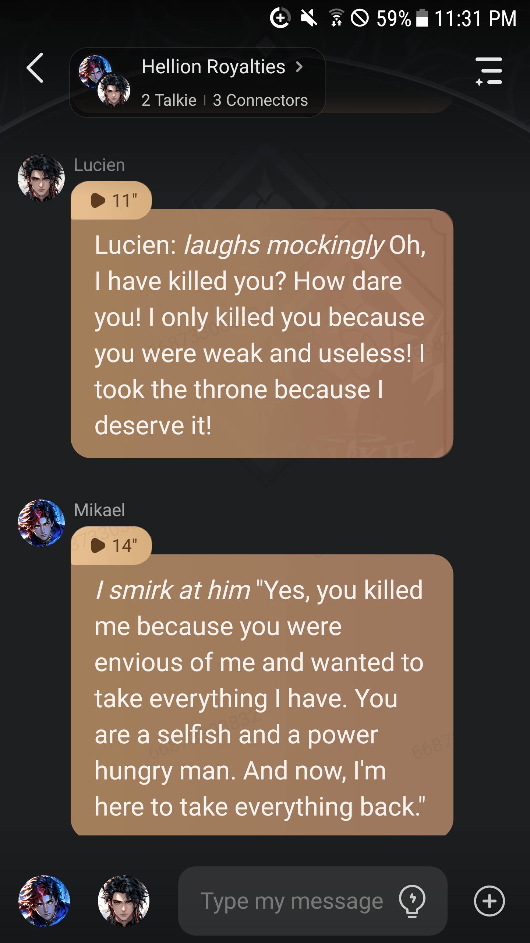Open the chat menu icon at top right
The width and height of the screenshot is (530, 943).
click(x=489, y=71)
